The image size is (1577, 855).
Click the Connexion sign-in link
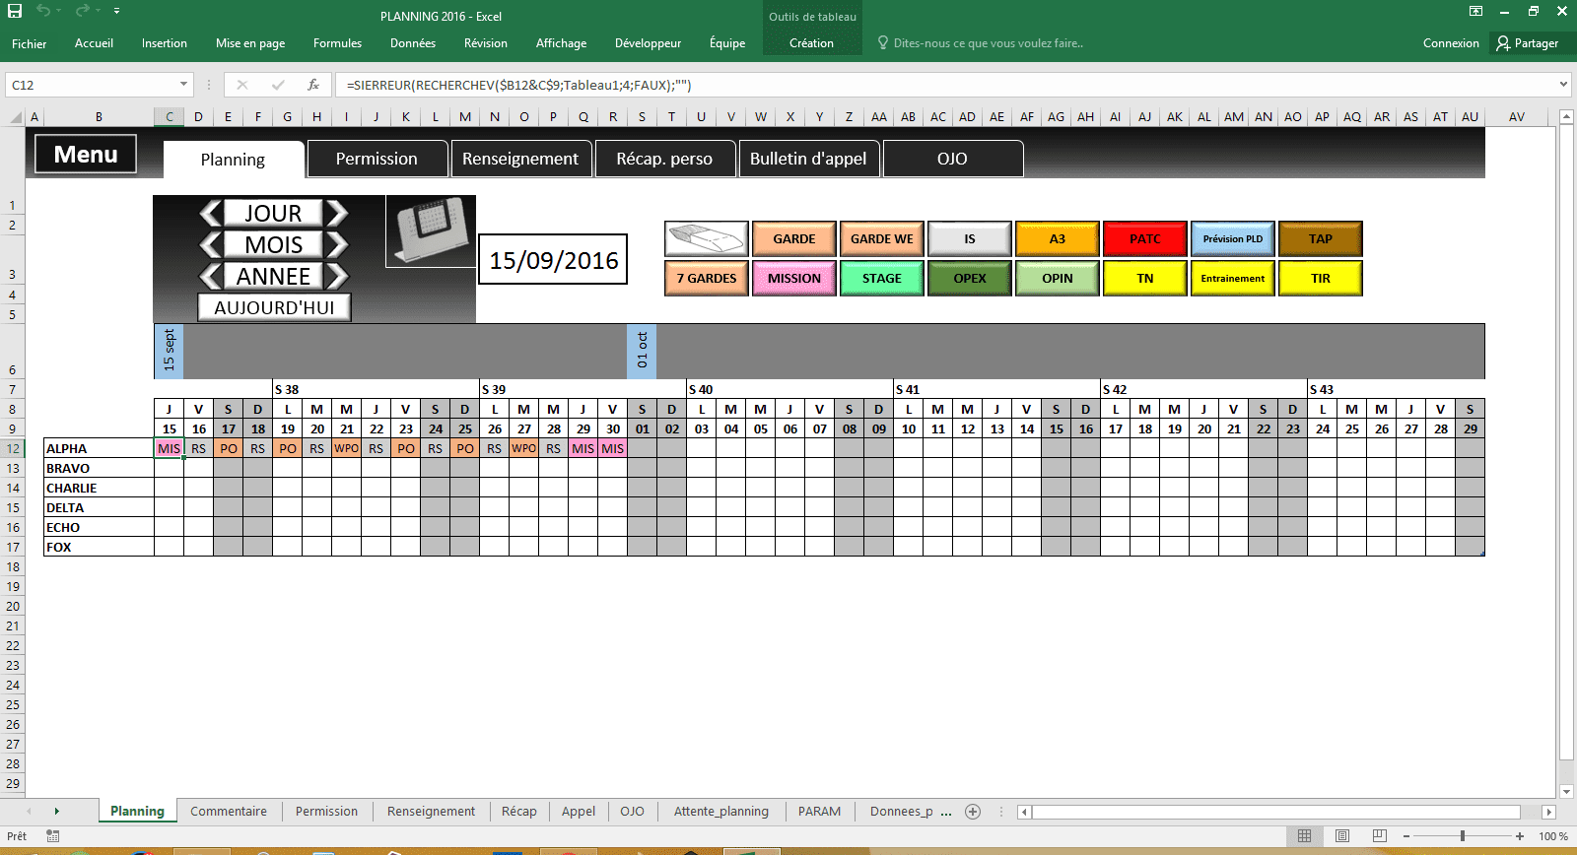pos(1451,43)
